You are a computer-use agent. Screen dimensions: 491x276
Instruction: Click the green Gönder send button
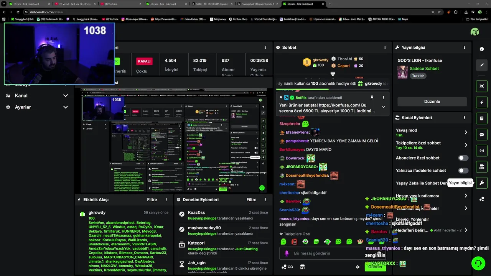376,267
